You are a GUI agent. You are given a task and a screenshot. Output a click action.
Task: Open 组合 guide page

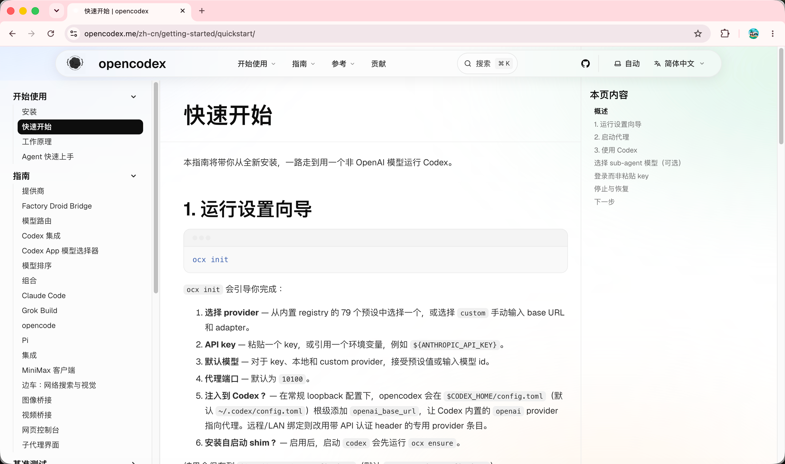(29, 281)
